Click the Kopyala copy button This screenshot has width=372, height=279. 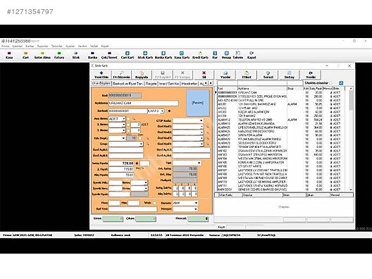pyautogui.click(x=142, y=75)
